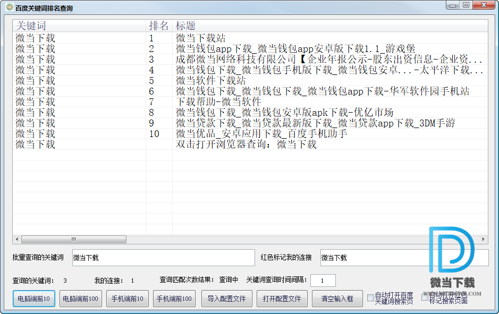Focus the 红色标记我的连接 input field
Screen dimensions: 499x314
tap(404, 258)
